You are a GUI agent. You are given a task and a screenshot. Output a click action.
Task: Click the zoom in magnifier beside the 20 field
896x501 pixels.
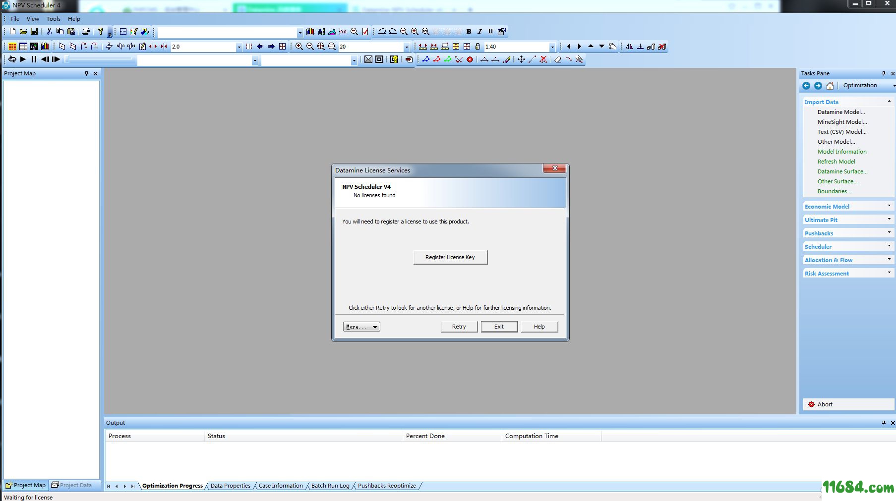point(299,46)
